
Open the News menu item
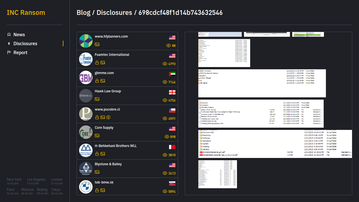coord(19,35)
